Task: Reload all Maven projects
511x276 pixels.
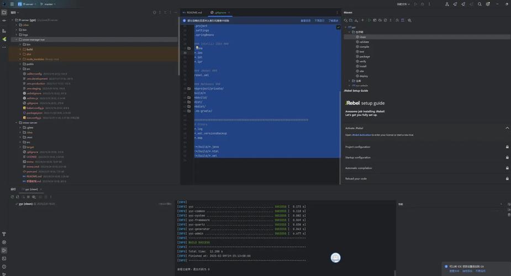Action: pyautogui.click(x=346, y=20)
